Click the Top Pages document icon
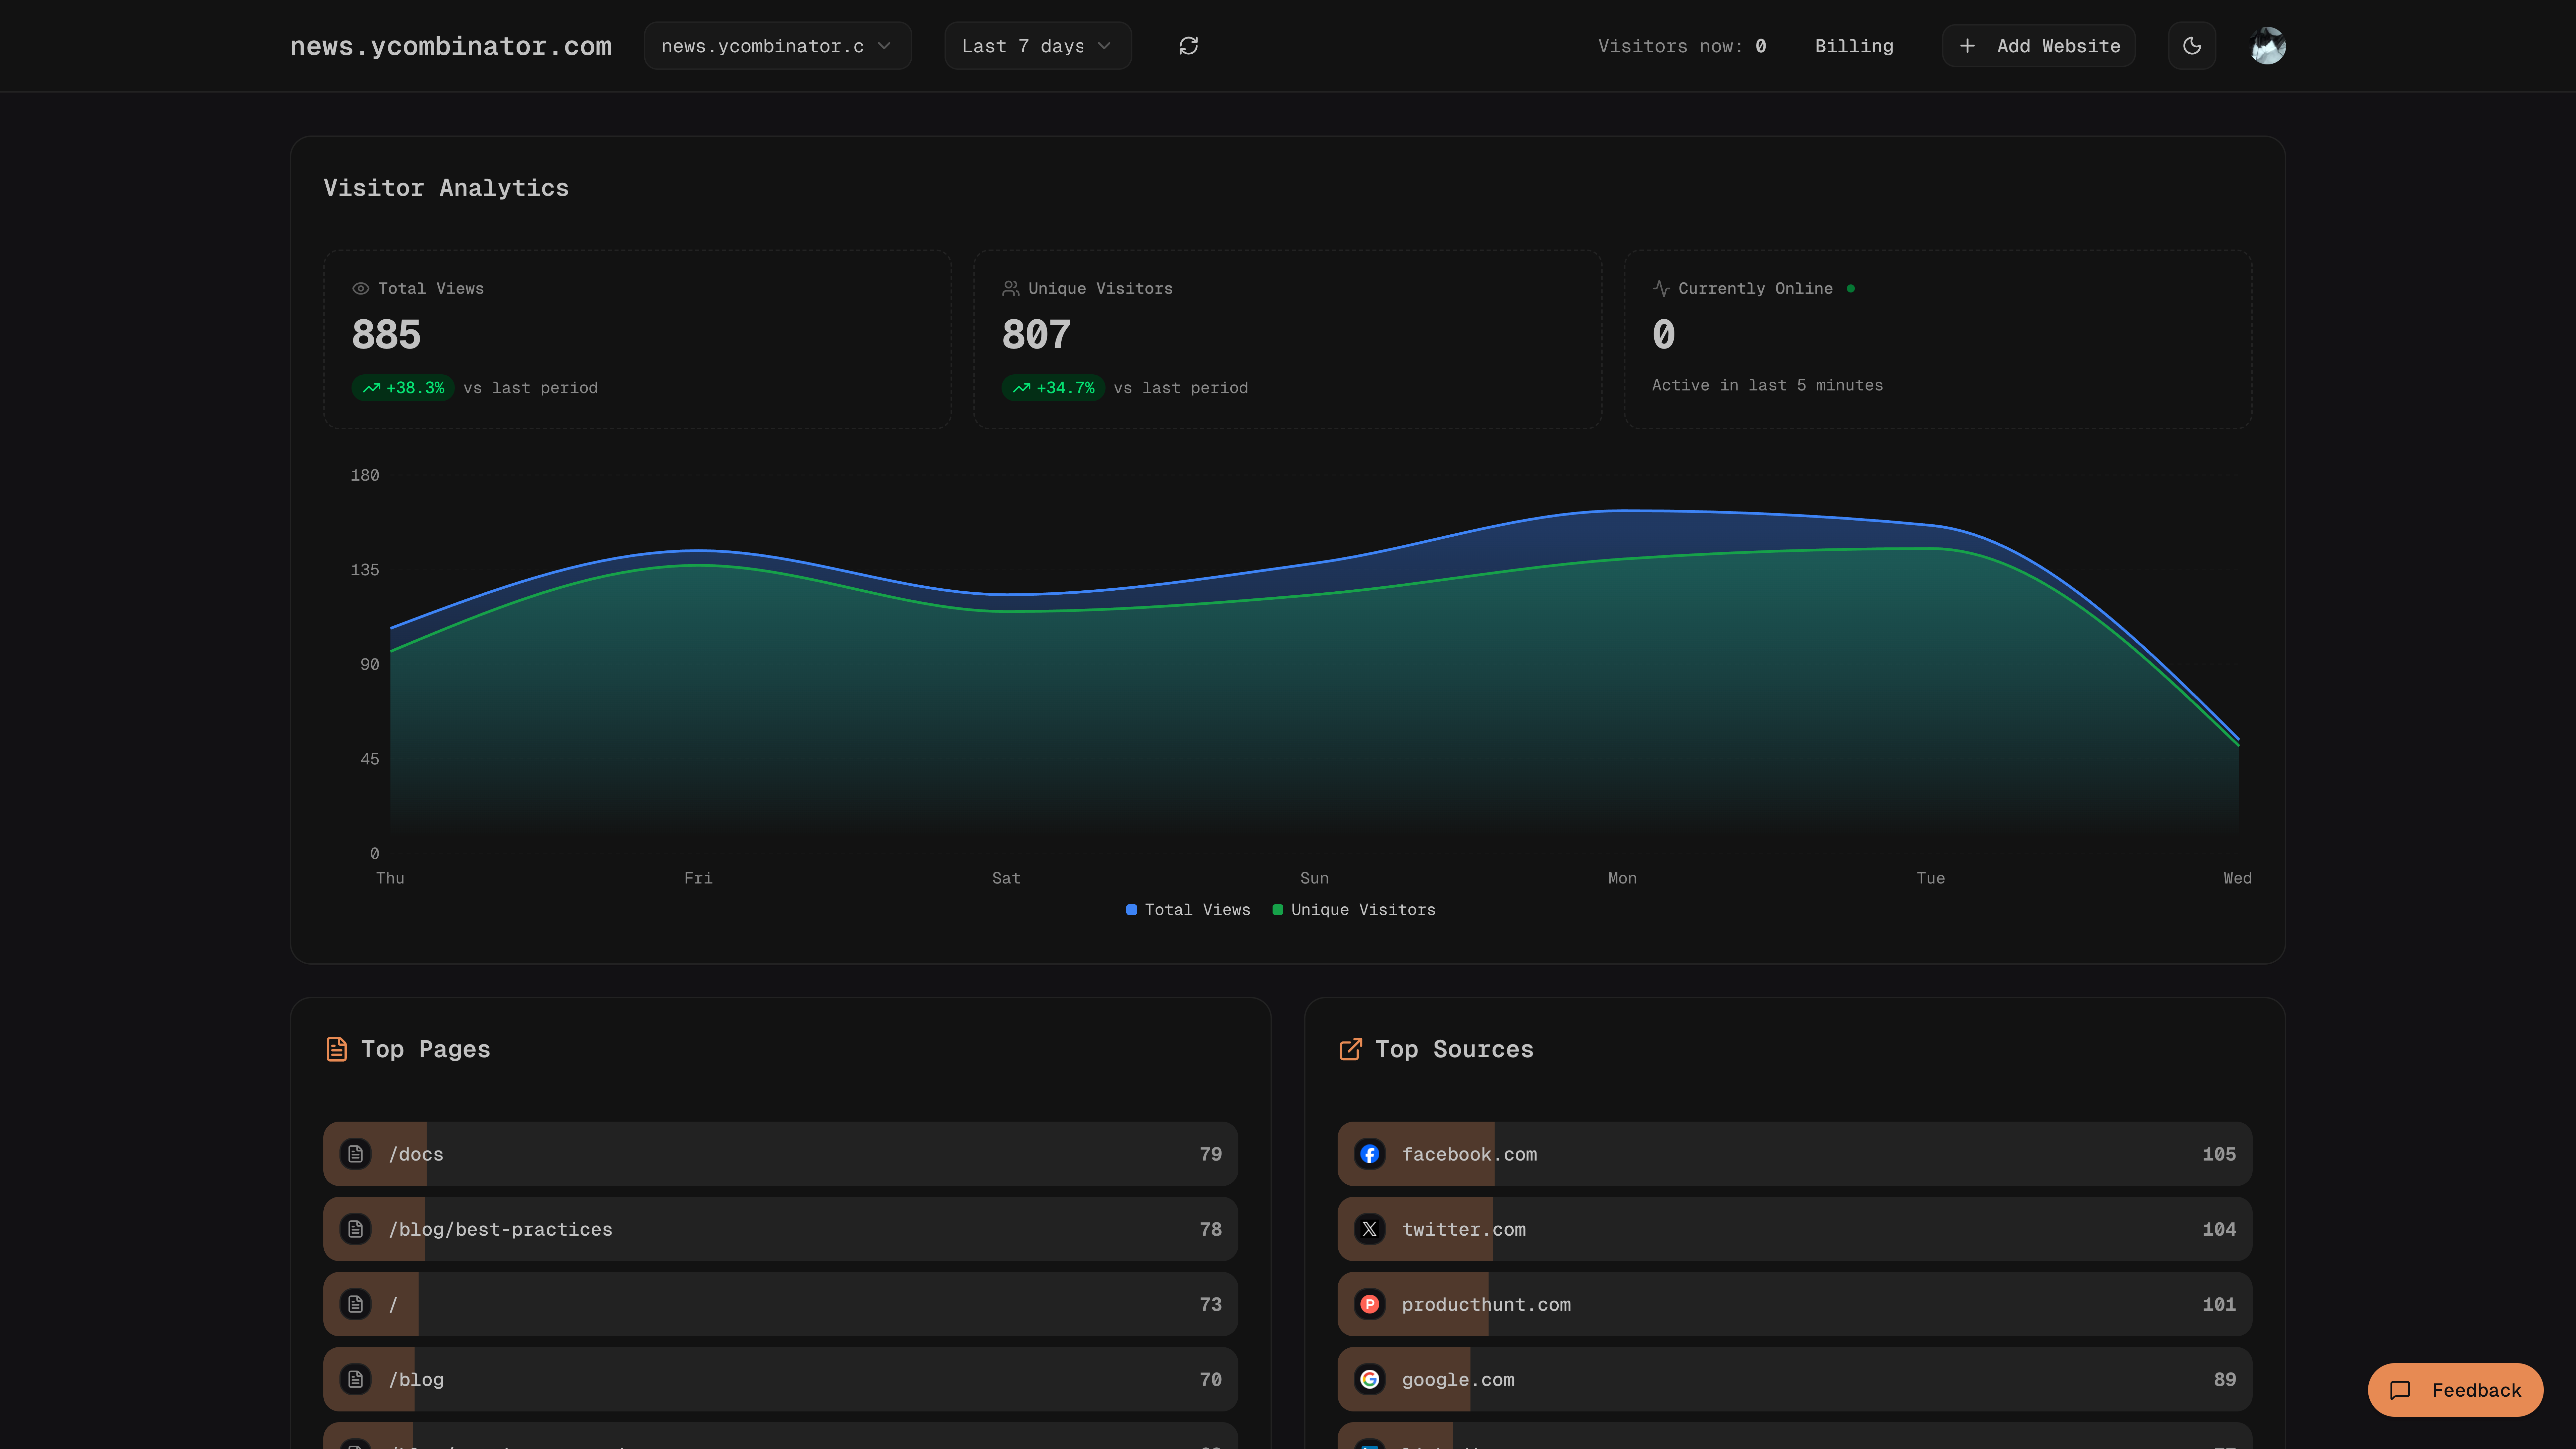 coord(337,1049)
